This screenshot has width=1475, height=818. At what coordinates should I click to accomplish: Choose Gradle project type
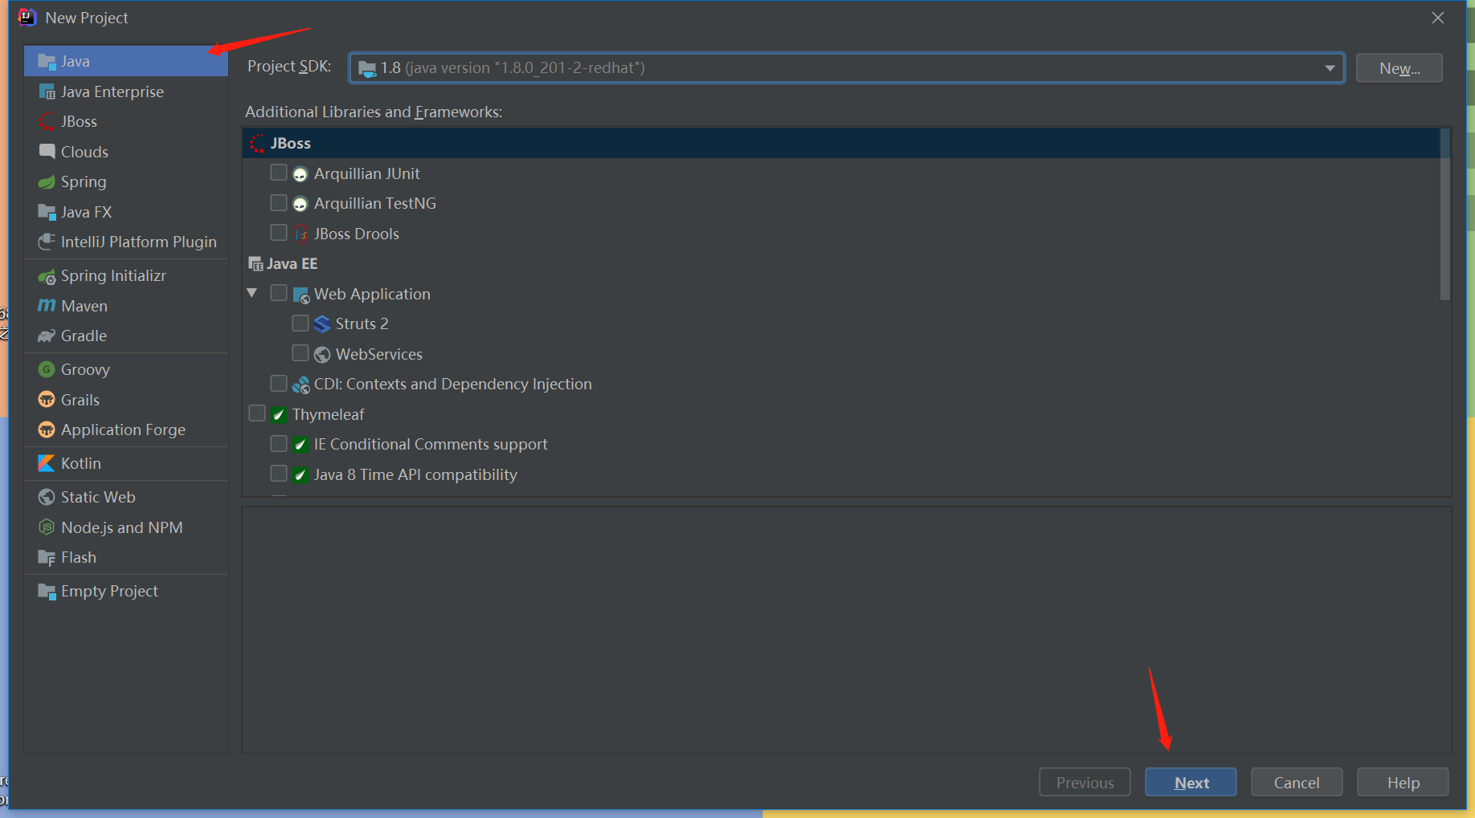[126, 336]
